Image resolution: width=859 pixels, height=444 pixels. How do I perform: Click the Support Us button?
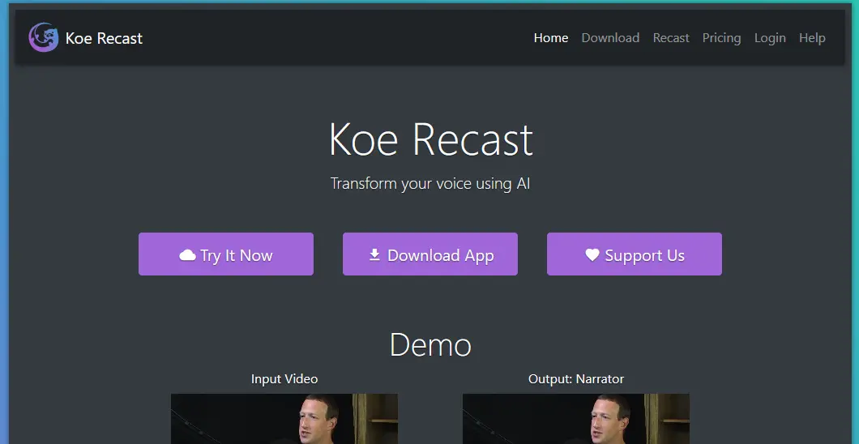[635, 254]
